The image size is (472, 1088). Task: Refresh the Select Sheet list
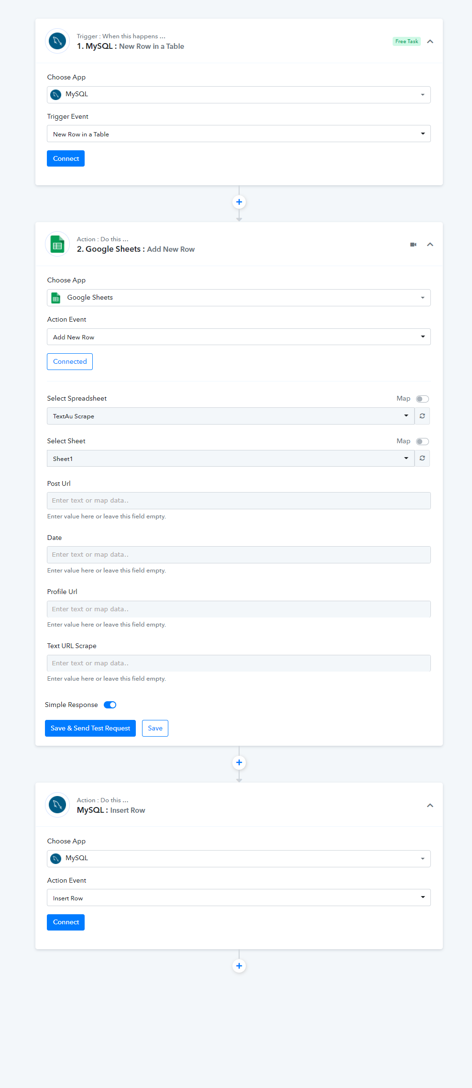pyautogui.click(x=422, y=459)
